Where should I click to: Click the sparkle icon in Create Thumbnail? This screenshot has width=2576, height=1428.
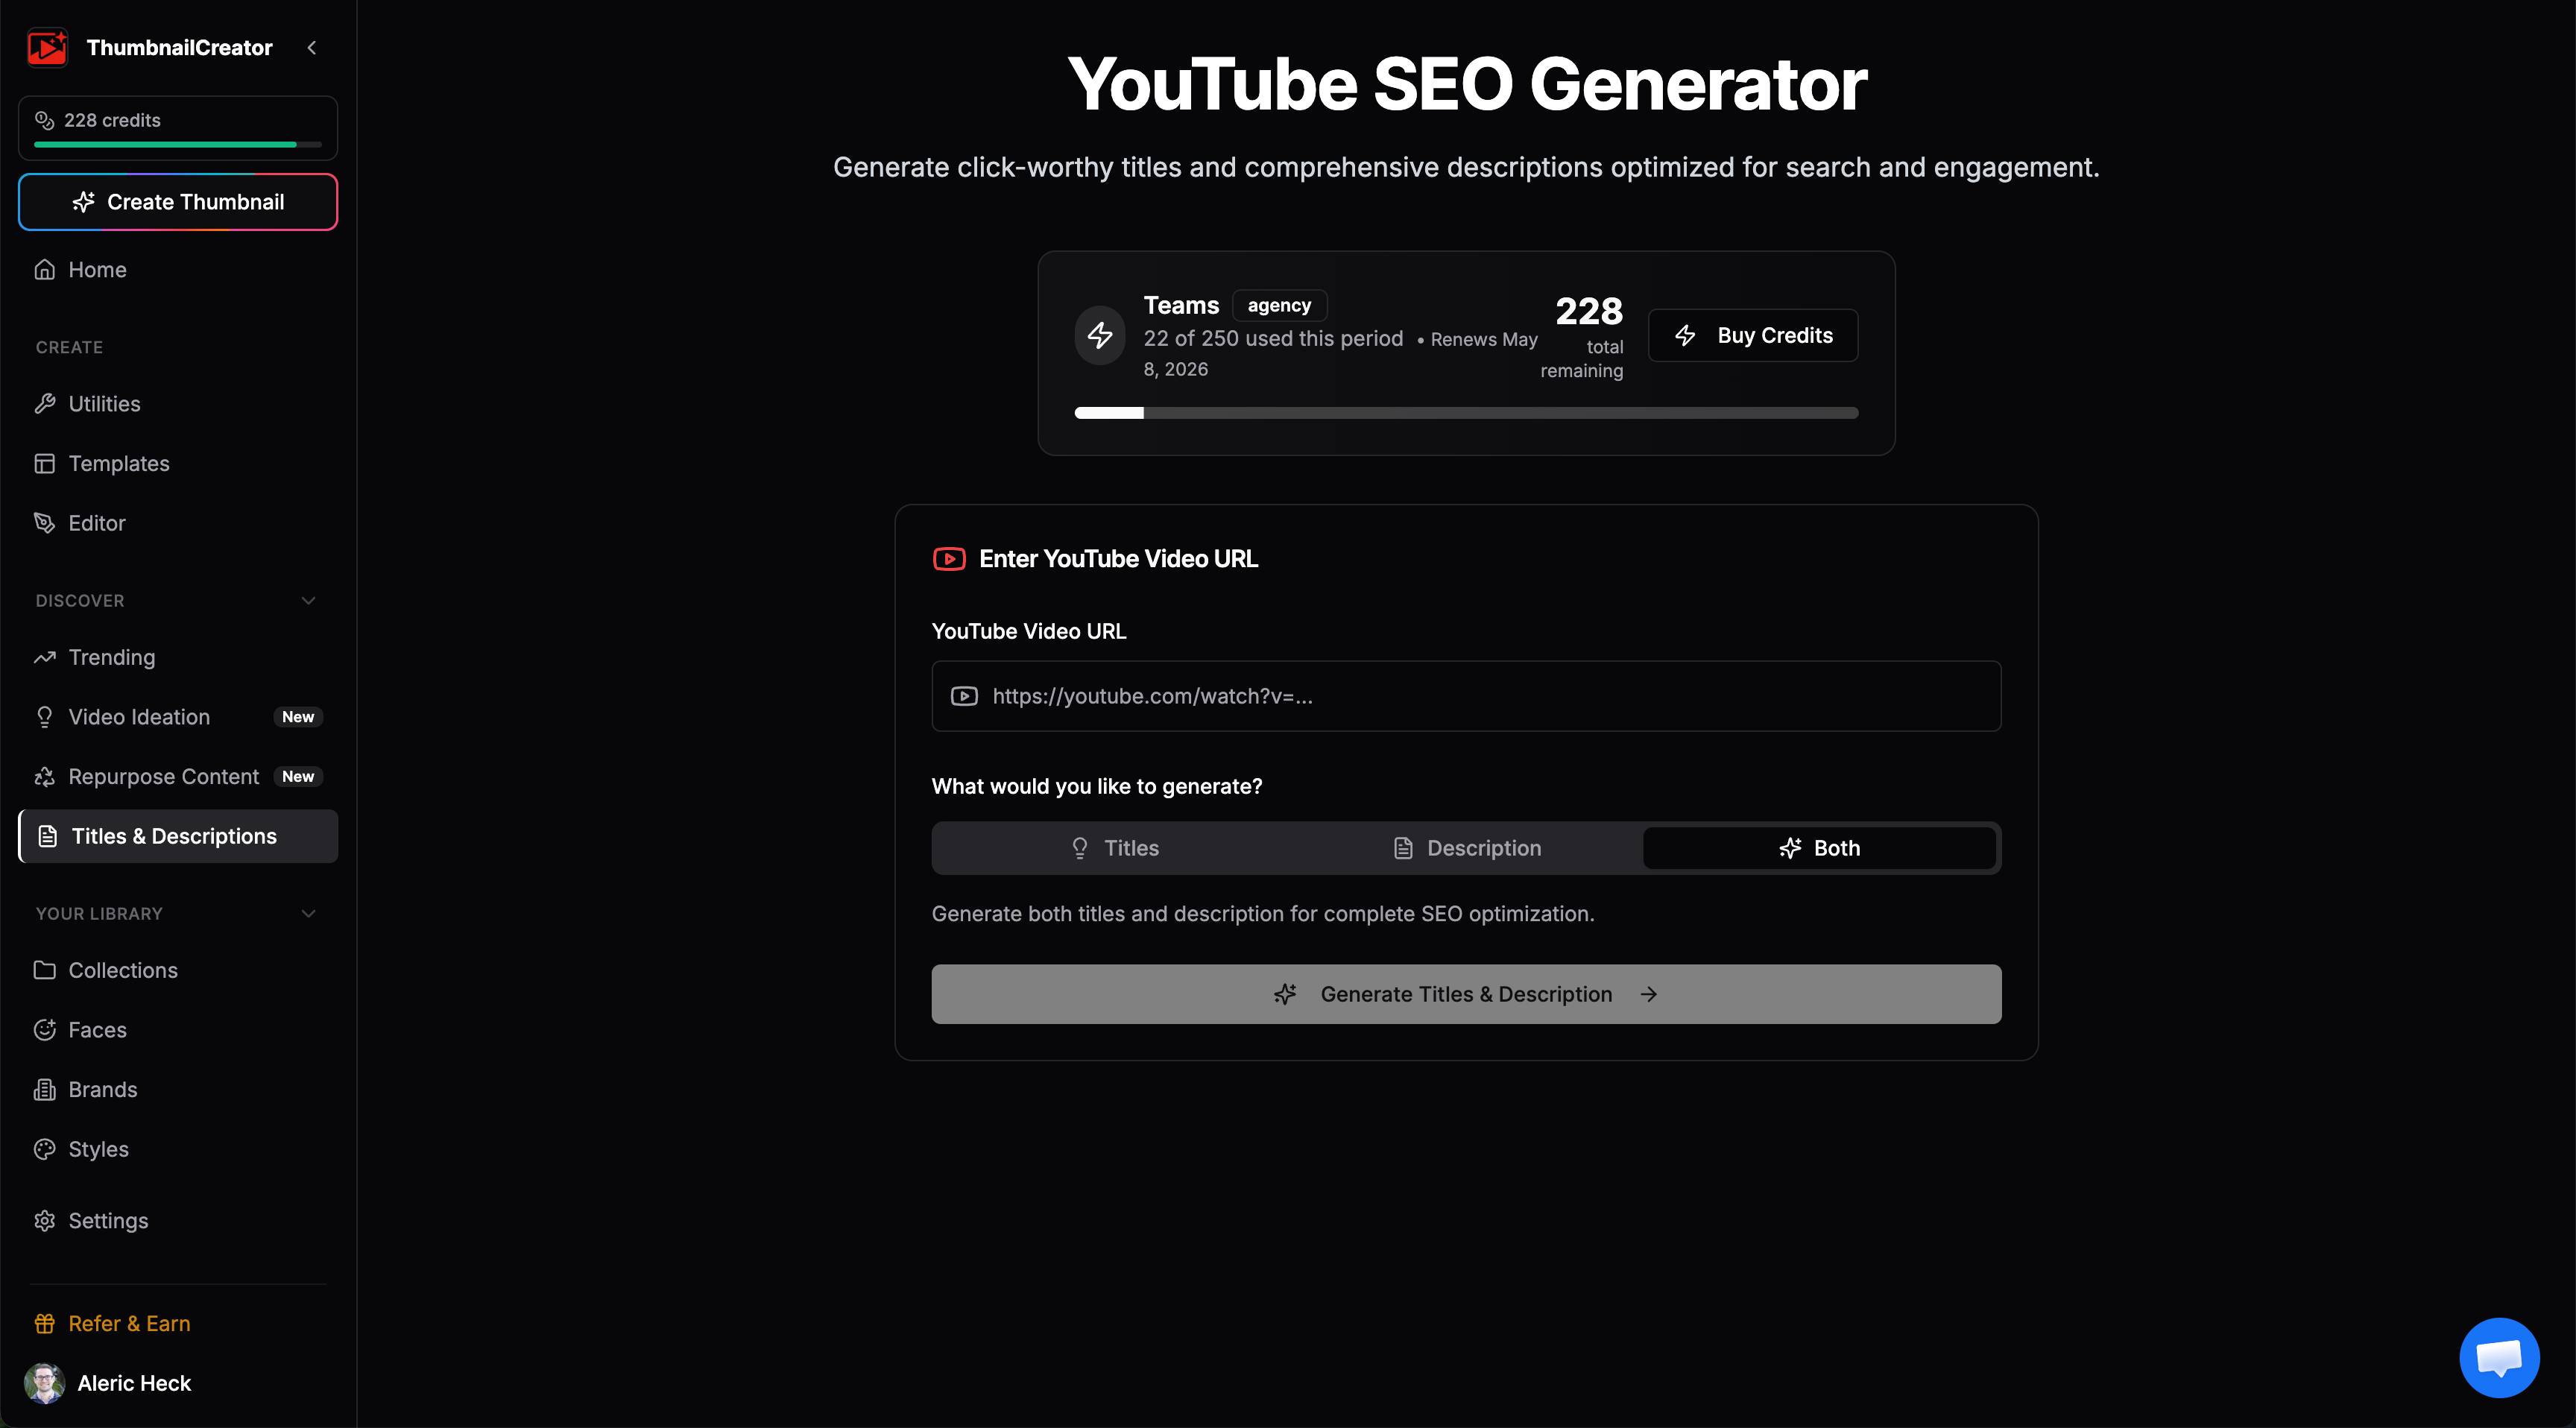coord(84,202)
